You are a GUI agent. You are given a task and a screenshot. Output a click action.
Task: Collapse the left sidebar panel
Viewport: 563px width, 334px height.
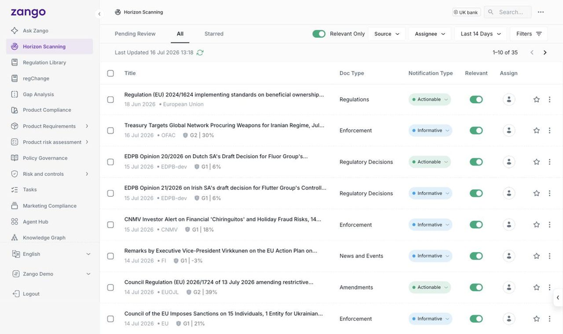coord(99,14)
